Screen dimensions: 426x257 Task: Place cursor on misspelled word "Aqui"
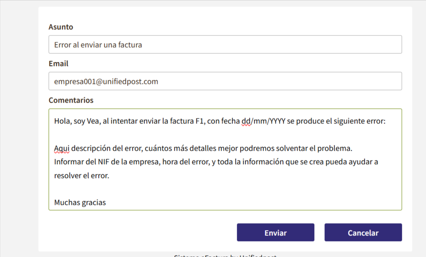[62, 148]
